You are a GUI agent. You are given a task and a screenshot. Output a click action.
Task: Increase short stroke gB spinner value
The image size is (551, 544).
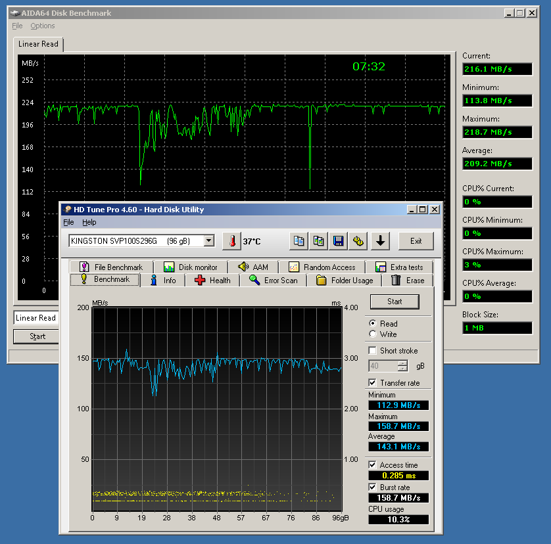[x=402, y=363]
